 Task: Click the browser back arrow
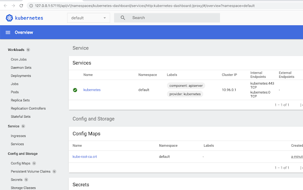click(4, 5)
